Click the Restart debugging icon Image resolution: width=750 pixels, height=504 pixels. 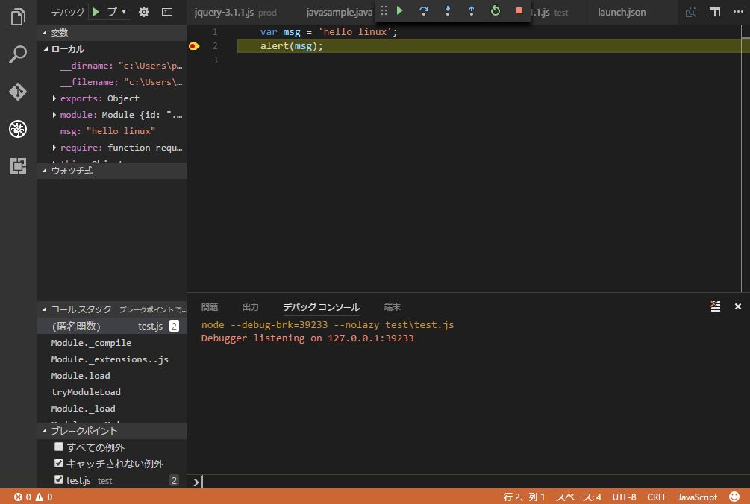coord(496,11)
